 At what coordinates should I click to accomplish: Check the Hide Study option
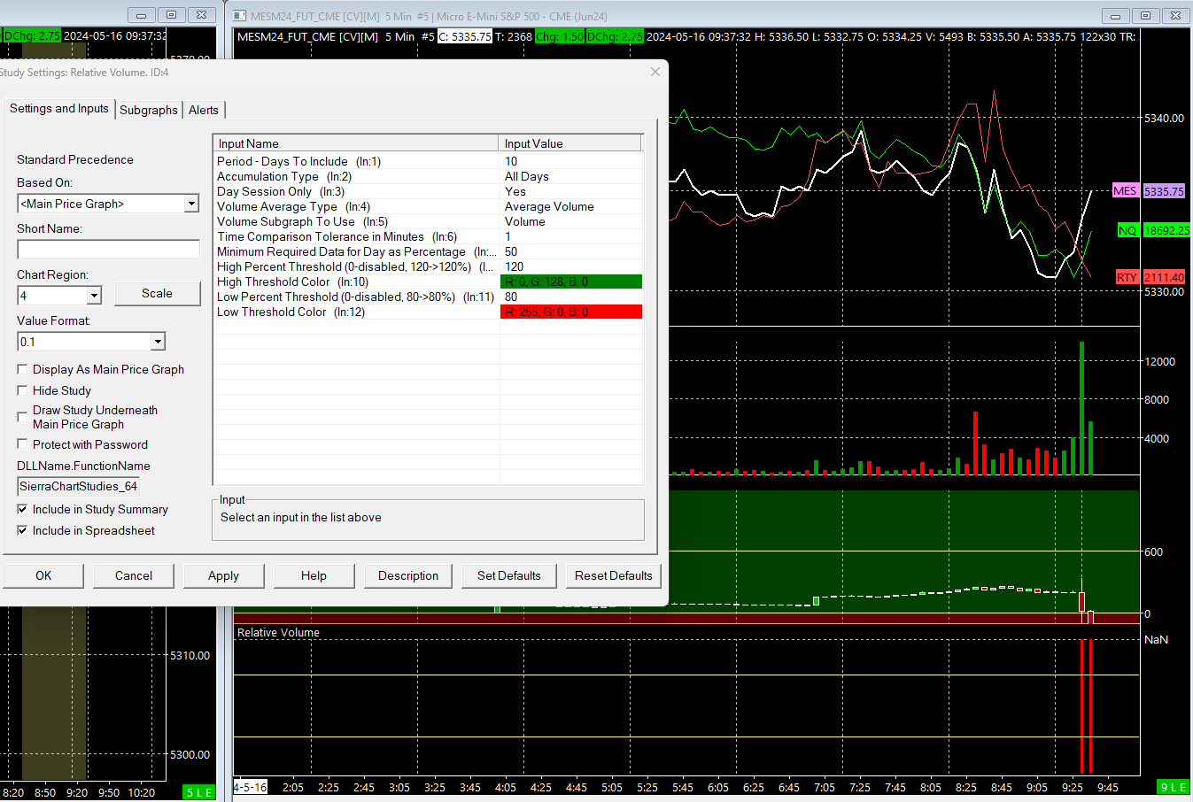(23, 390)
